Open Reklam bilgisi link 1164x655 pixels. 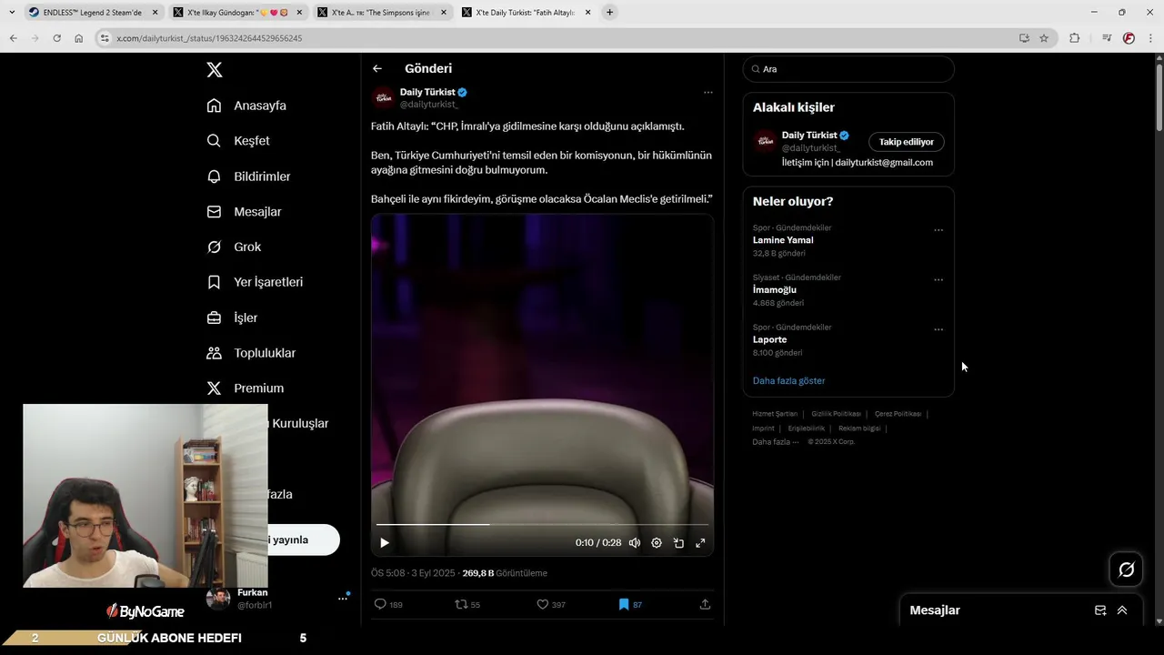point(859,428)
